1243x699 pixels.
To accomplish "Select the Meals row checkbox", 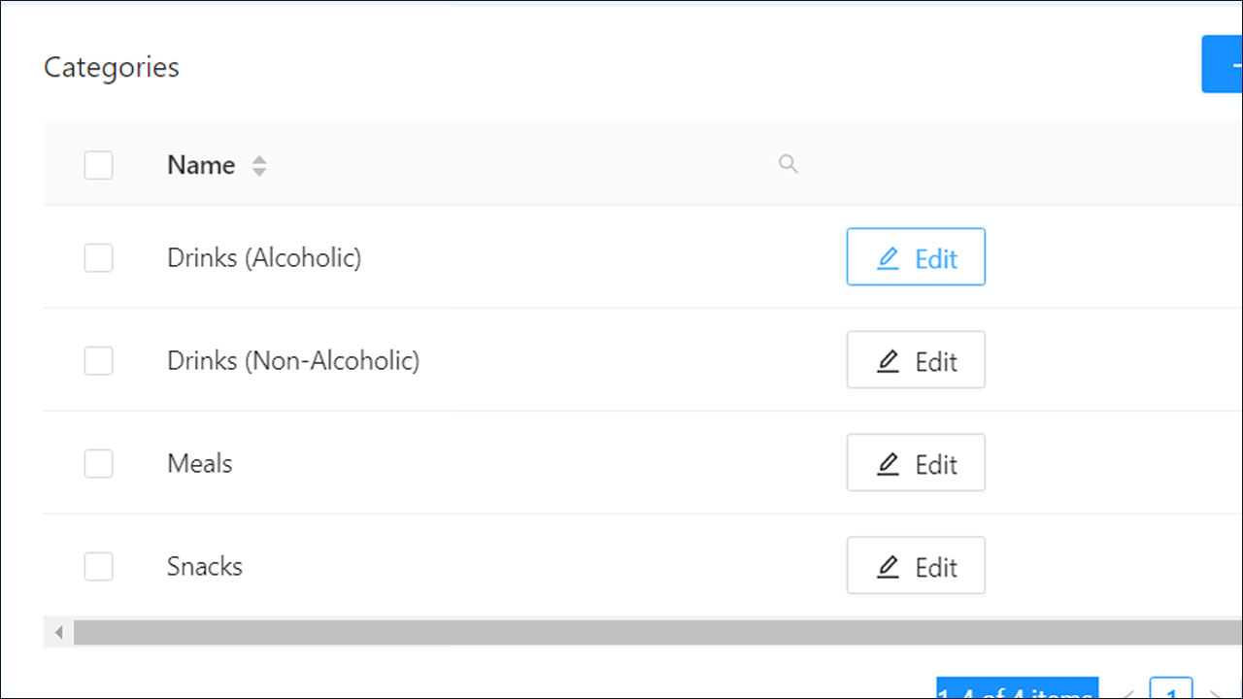I will point(98,464).
